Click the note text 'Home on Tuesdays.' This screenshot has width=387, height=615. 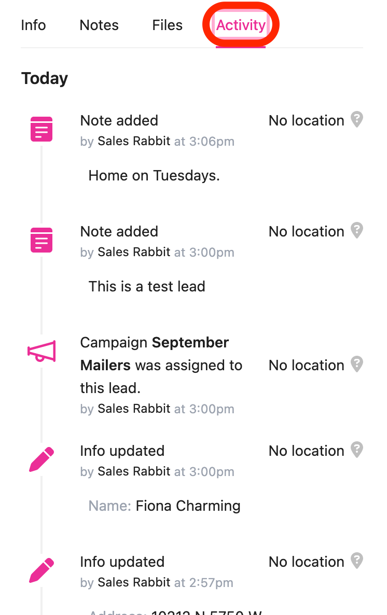154,175
